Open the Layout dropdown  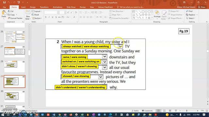37,11
